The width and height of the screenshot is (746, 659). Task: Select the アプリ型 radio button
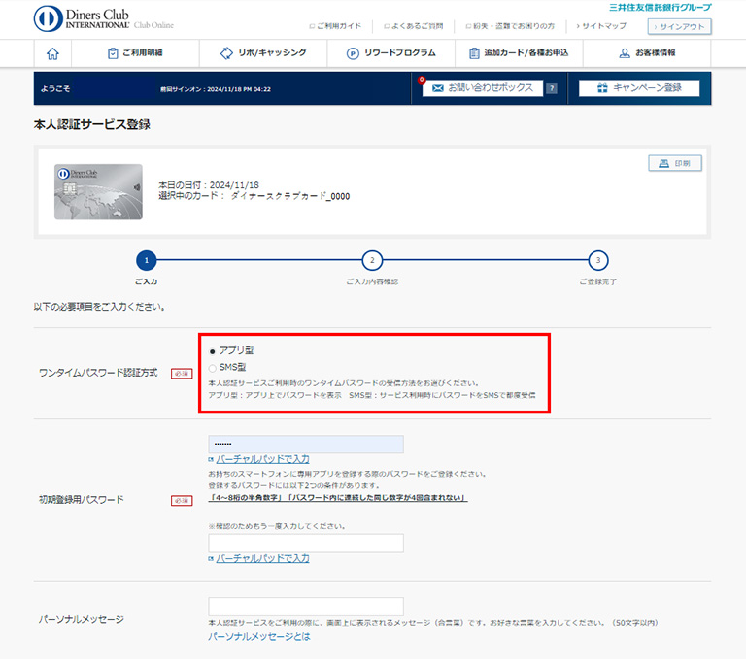click(213, 350)
